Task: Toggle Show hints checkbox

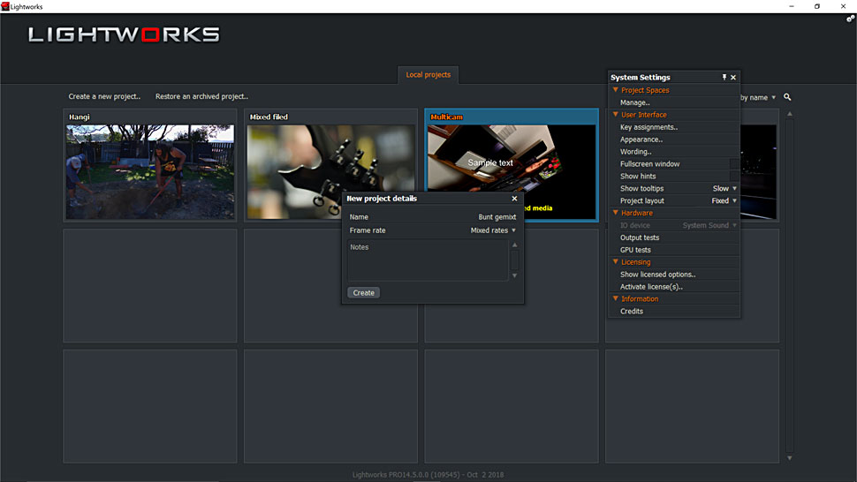Action: [734, 177]
